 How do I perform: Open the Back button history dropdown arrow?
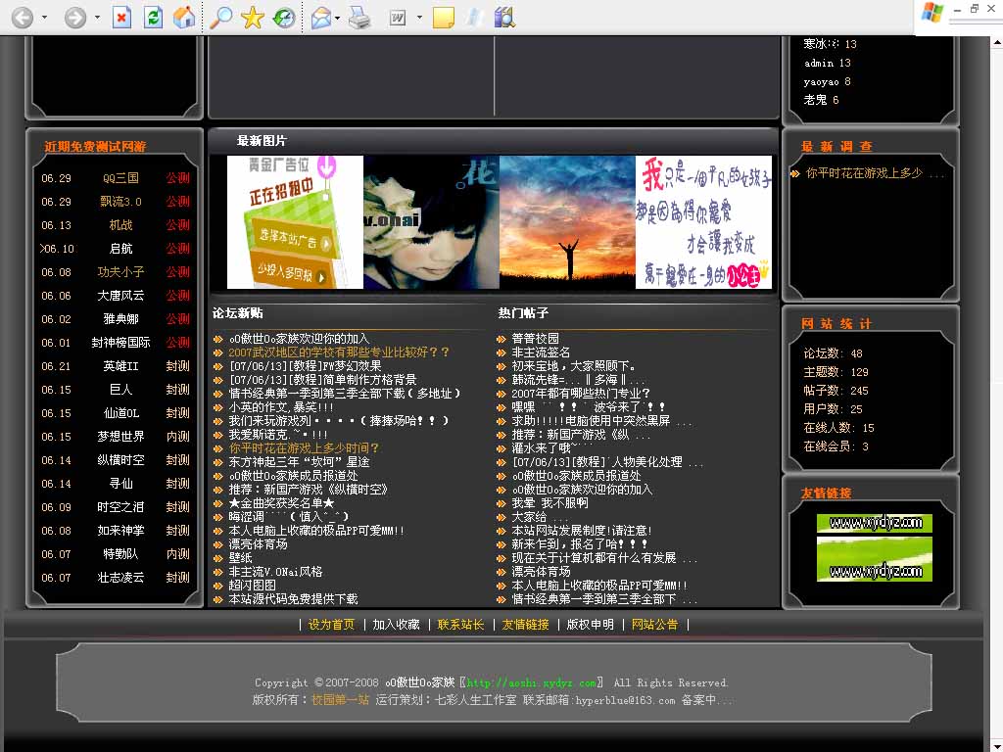[x=44, y=18]
